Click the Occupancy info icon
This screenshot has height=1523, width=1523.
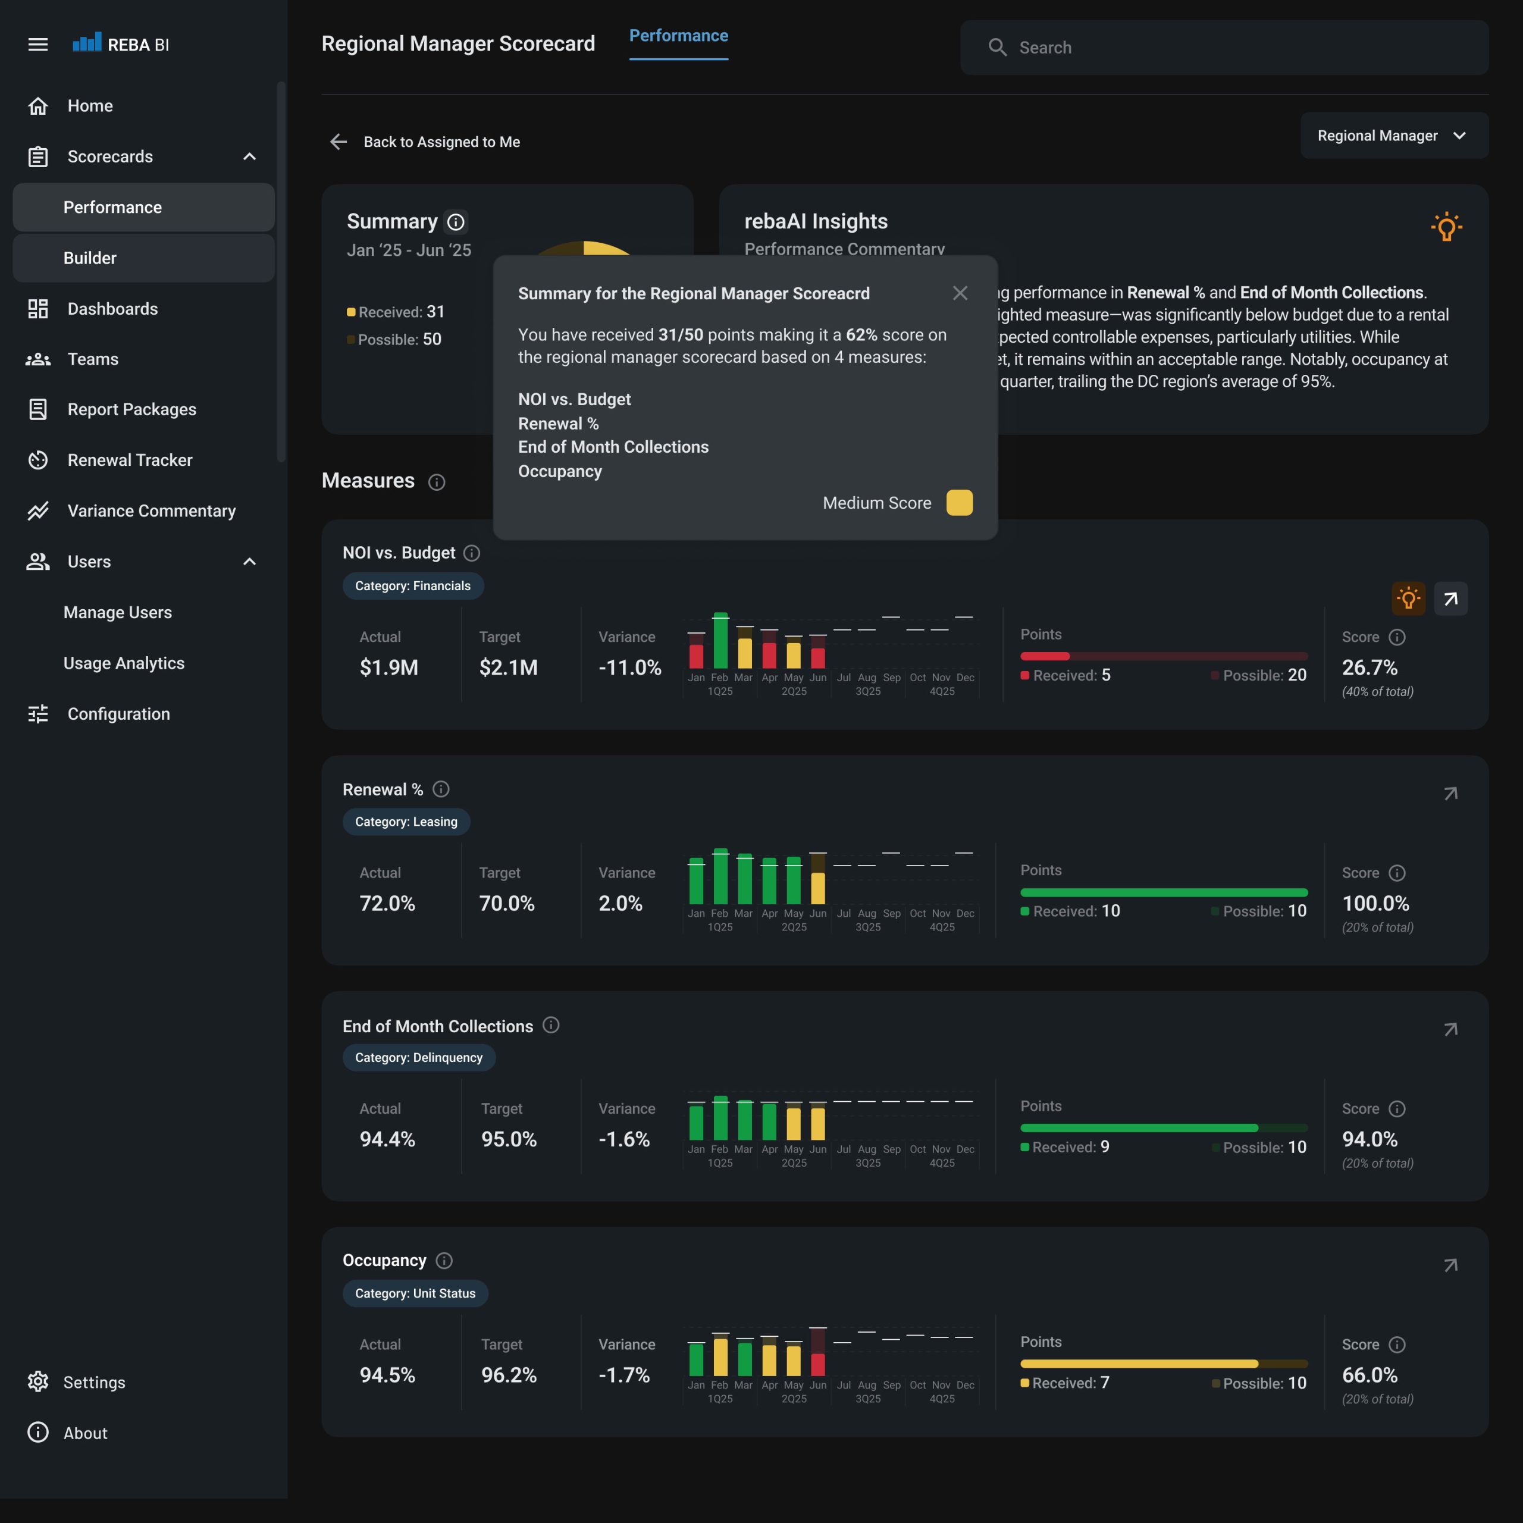(x=444, y=1261)
